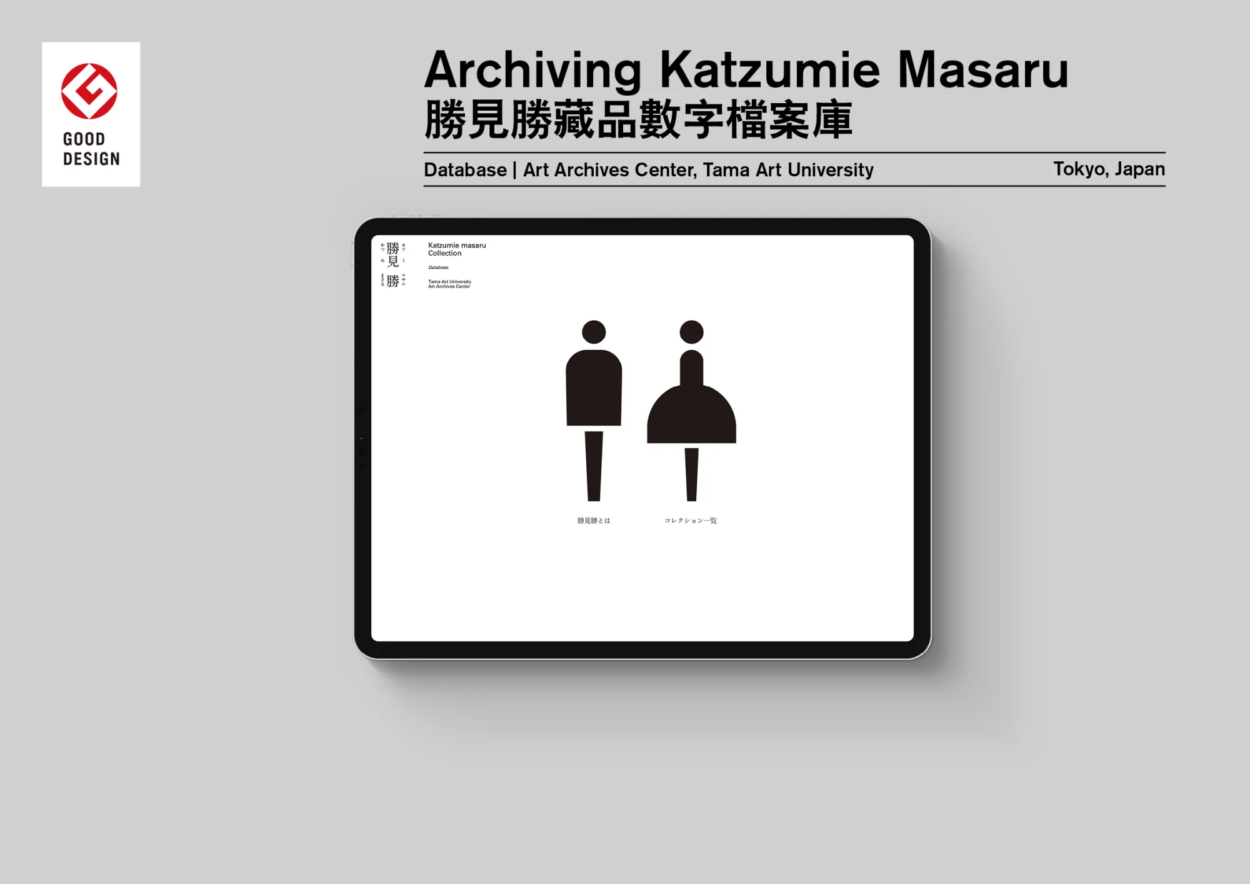
Task: Open 勝見勝とは from the figure label
Action: coord(592,520)
